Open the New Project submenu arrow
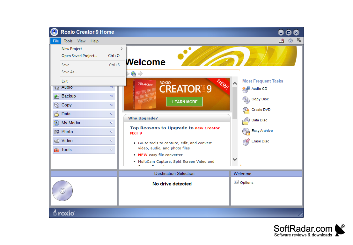The image size is (353, 245). 121,49
